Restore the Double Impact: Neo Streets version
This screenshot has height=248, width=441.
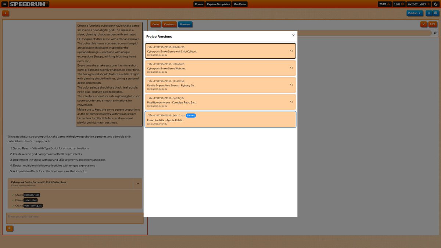coord(291,85)
